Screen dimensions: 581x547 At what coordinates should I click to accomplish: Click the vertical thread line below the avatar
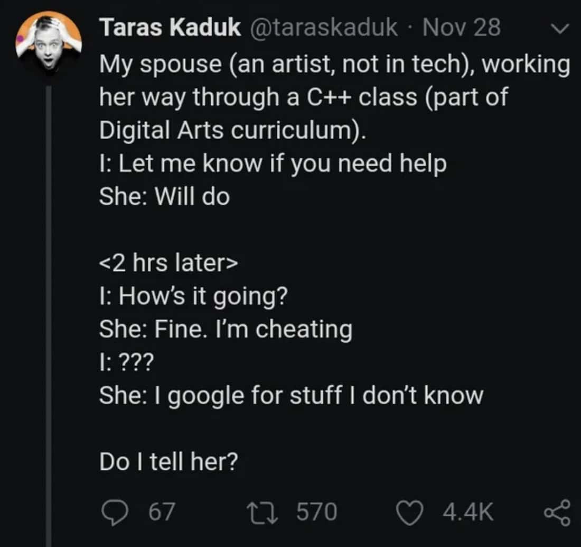[x=49, y=317]
